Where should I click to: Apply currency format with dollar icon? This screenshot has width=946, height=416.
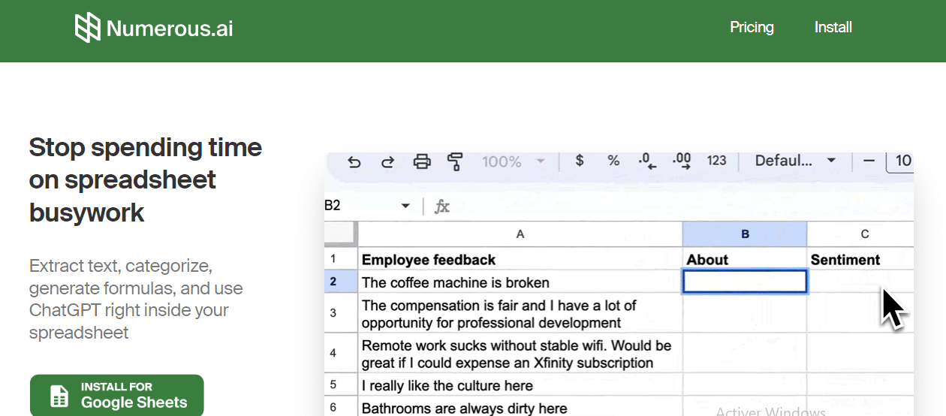579,161
